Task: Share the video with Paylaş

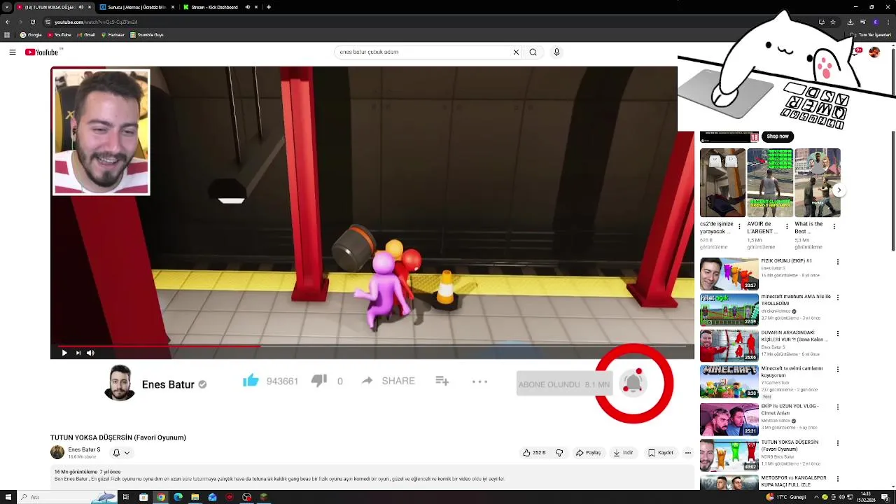Action: click(x=588, y=453)
